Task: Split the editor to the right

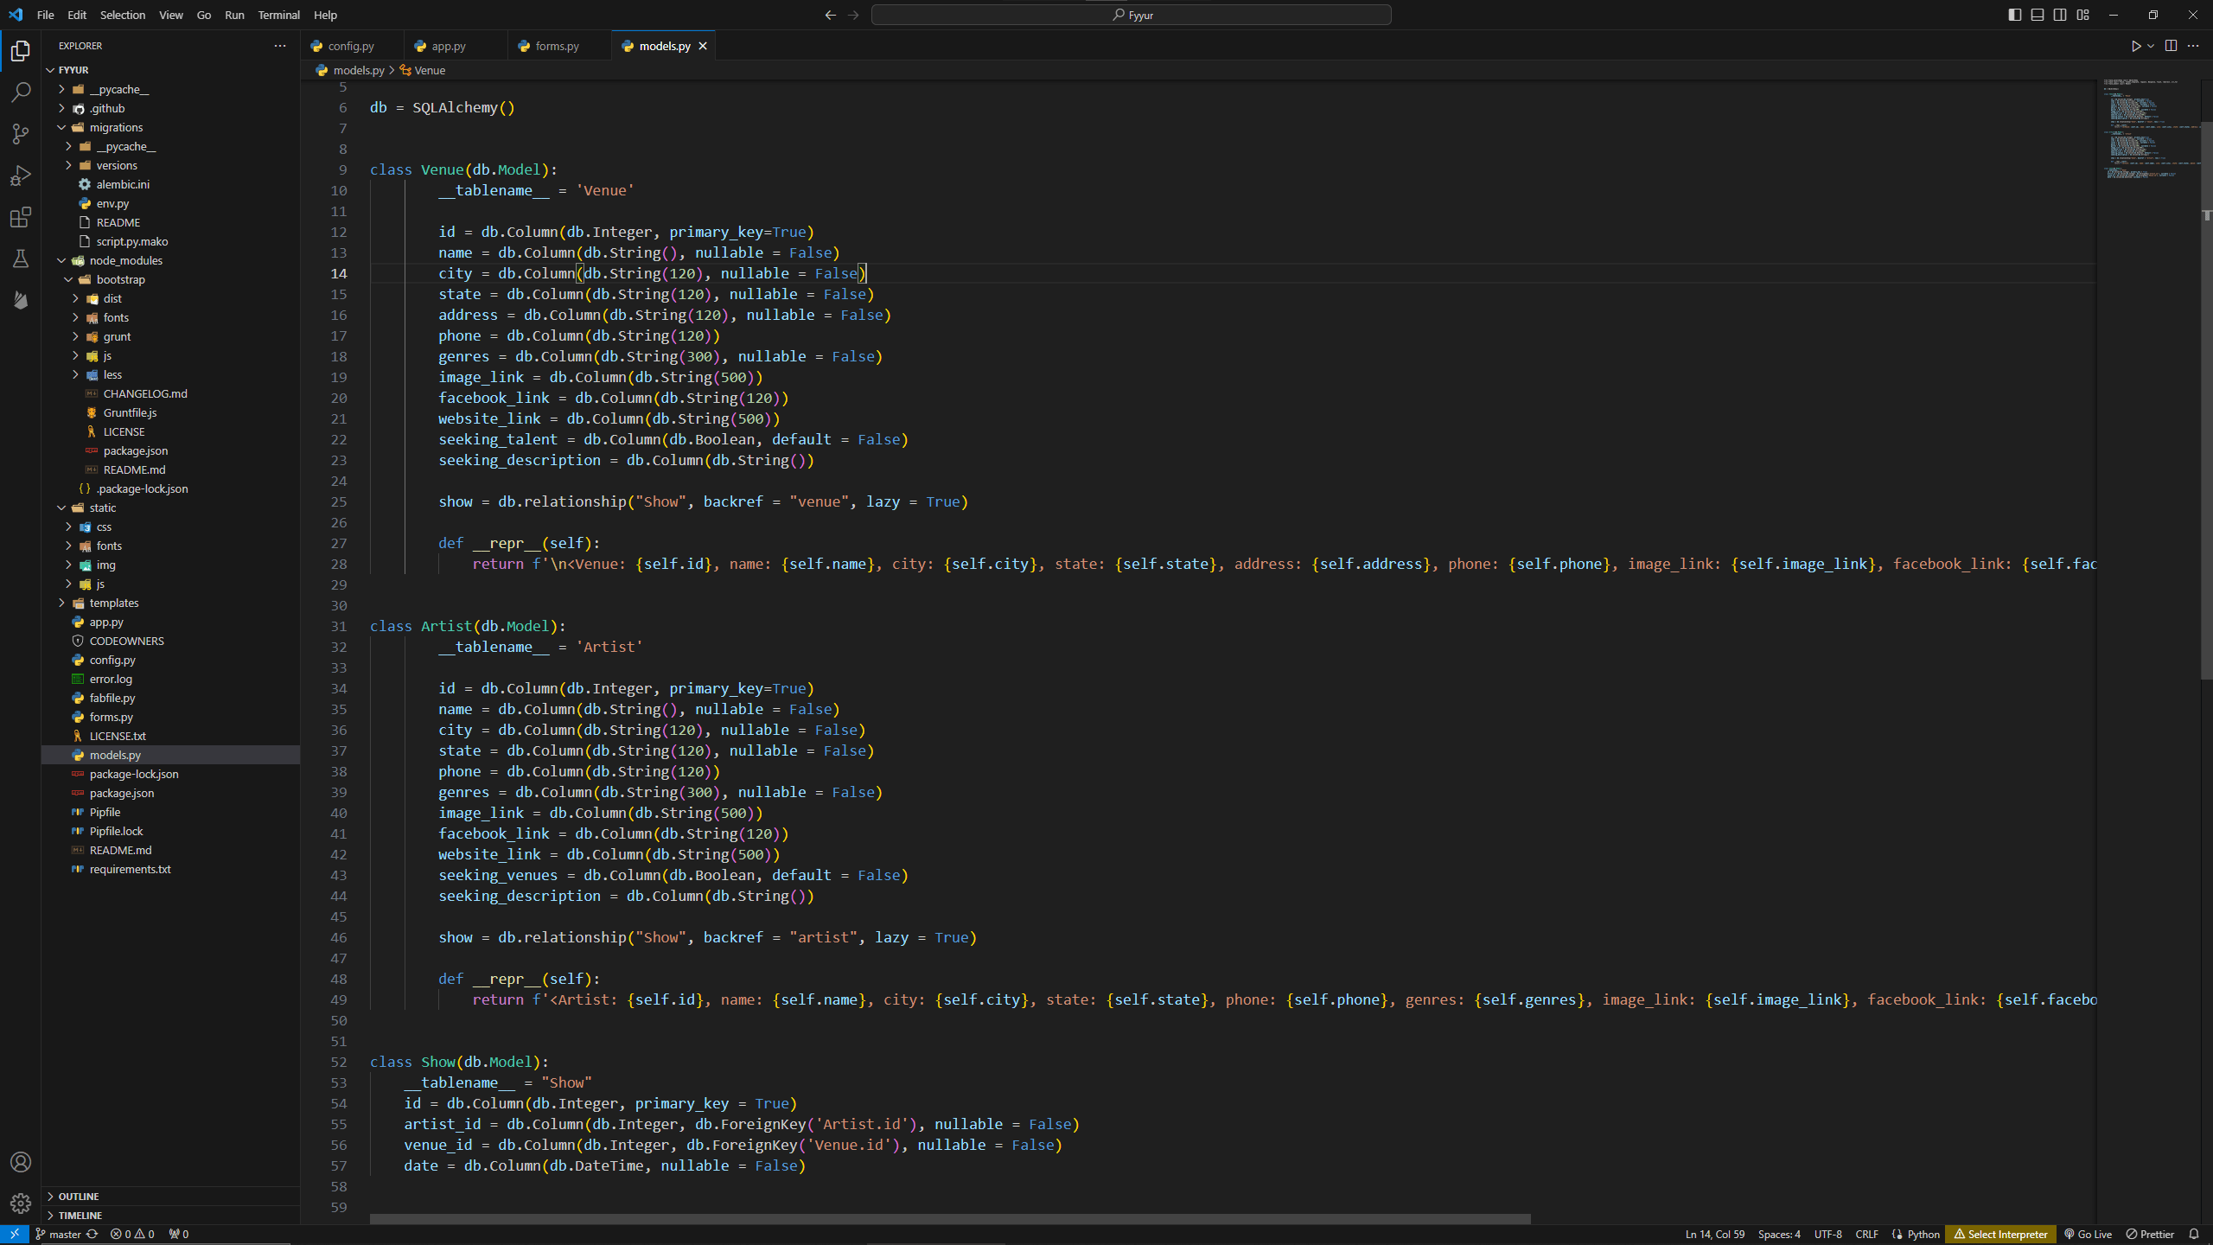Action: pos(2171,46)
